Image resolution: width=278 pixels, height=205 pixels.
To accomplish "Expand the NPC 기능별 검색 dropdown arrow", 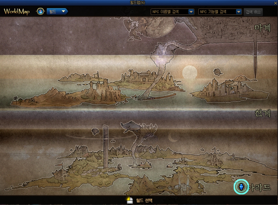I will click(x=239, y=12).
